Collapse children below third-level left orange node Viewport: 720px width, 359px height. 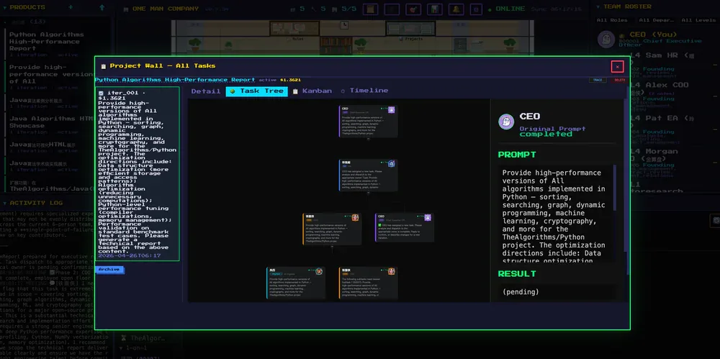(332, 247)
